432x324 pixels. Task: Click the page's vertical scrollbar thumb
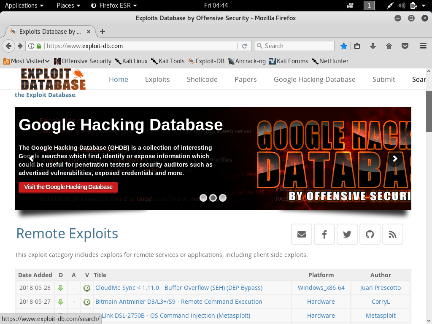tap(429, 111)
